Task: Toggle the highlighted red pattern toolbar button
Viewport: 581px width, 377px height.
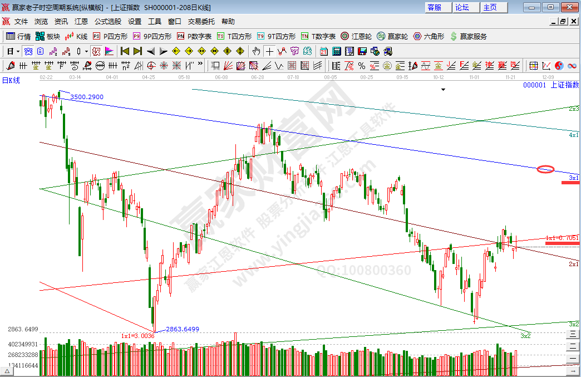Action: coord(96,51)
